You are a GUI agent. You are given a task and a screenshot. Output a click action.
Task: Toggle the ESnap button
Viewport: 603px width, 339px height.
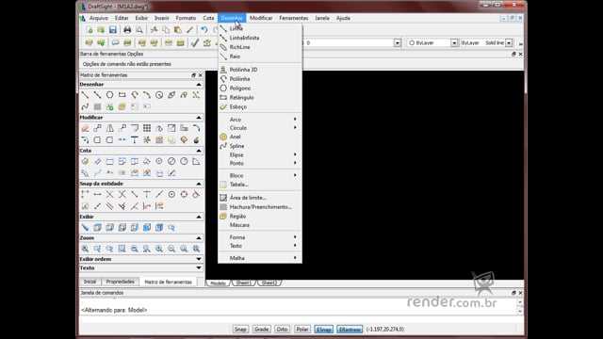pyautogui.click(x=323, y=329)
